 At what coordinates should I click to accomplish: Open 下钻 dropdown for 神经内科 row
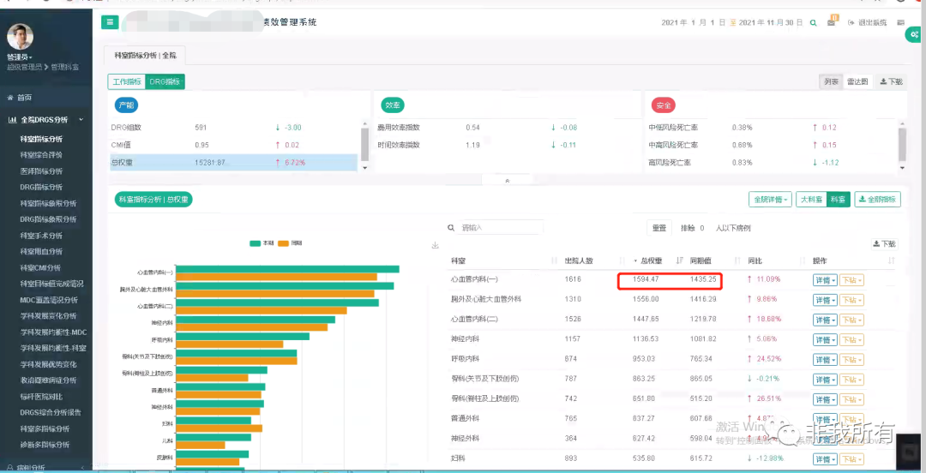(x=851, y=339)
